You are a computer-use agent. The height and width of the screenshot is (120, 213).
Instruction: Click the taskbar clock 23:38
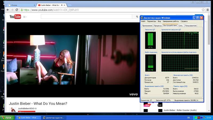209,118
